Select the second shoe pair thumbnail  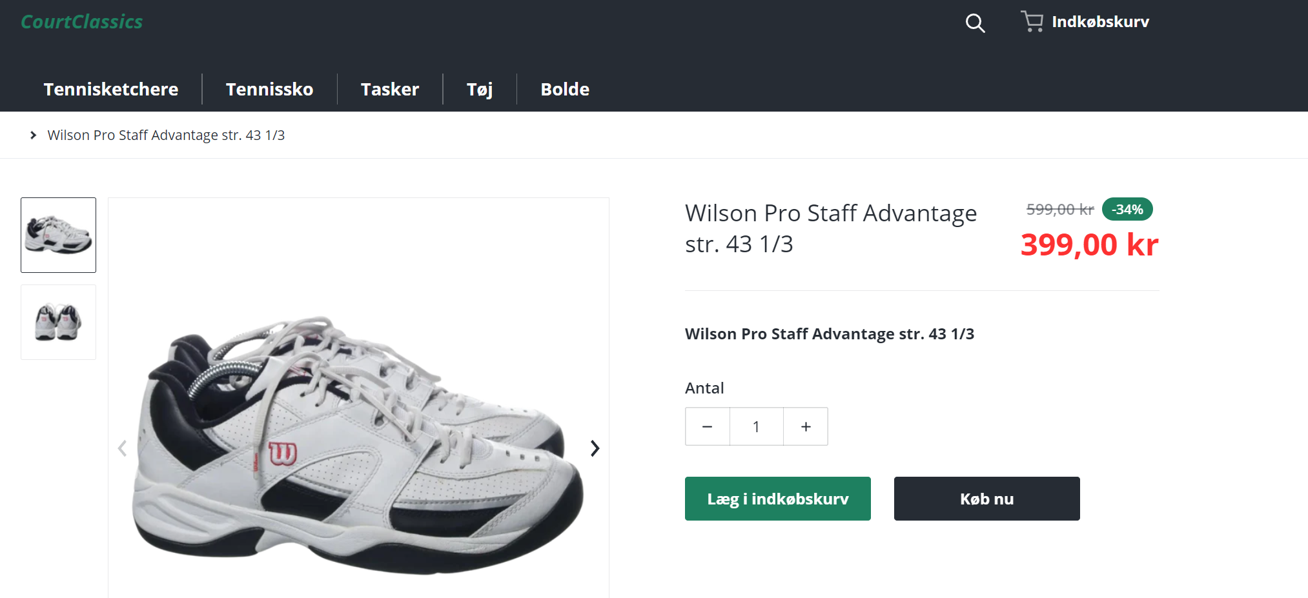[59, 322]
